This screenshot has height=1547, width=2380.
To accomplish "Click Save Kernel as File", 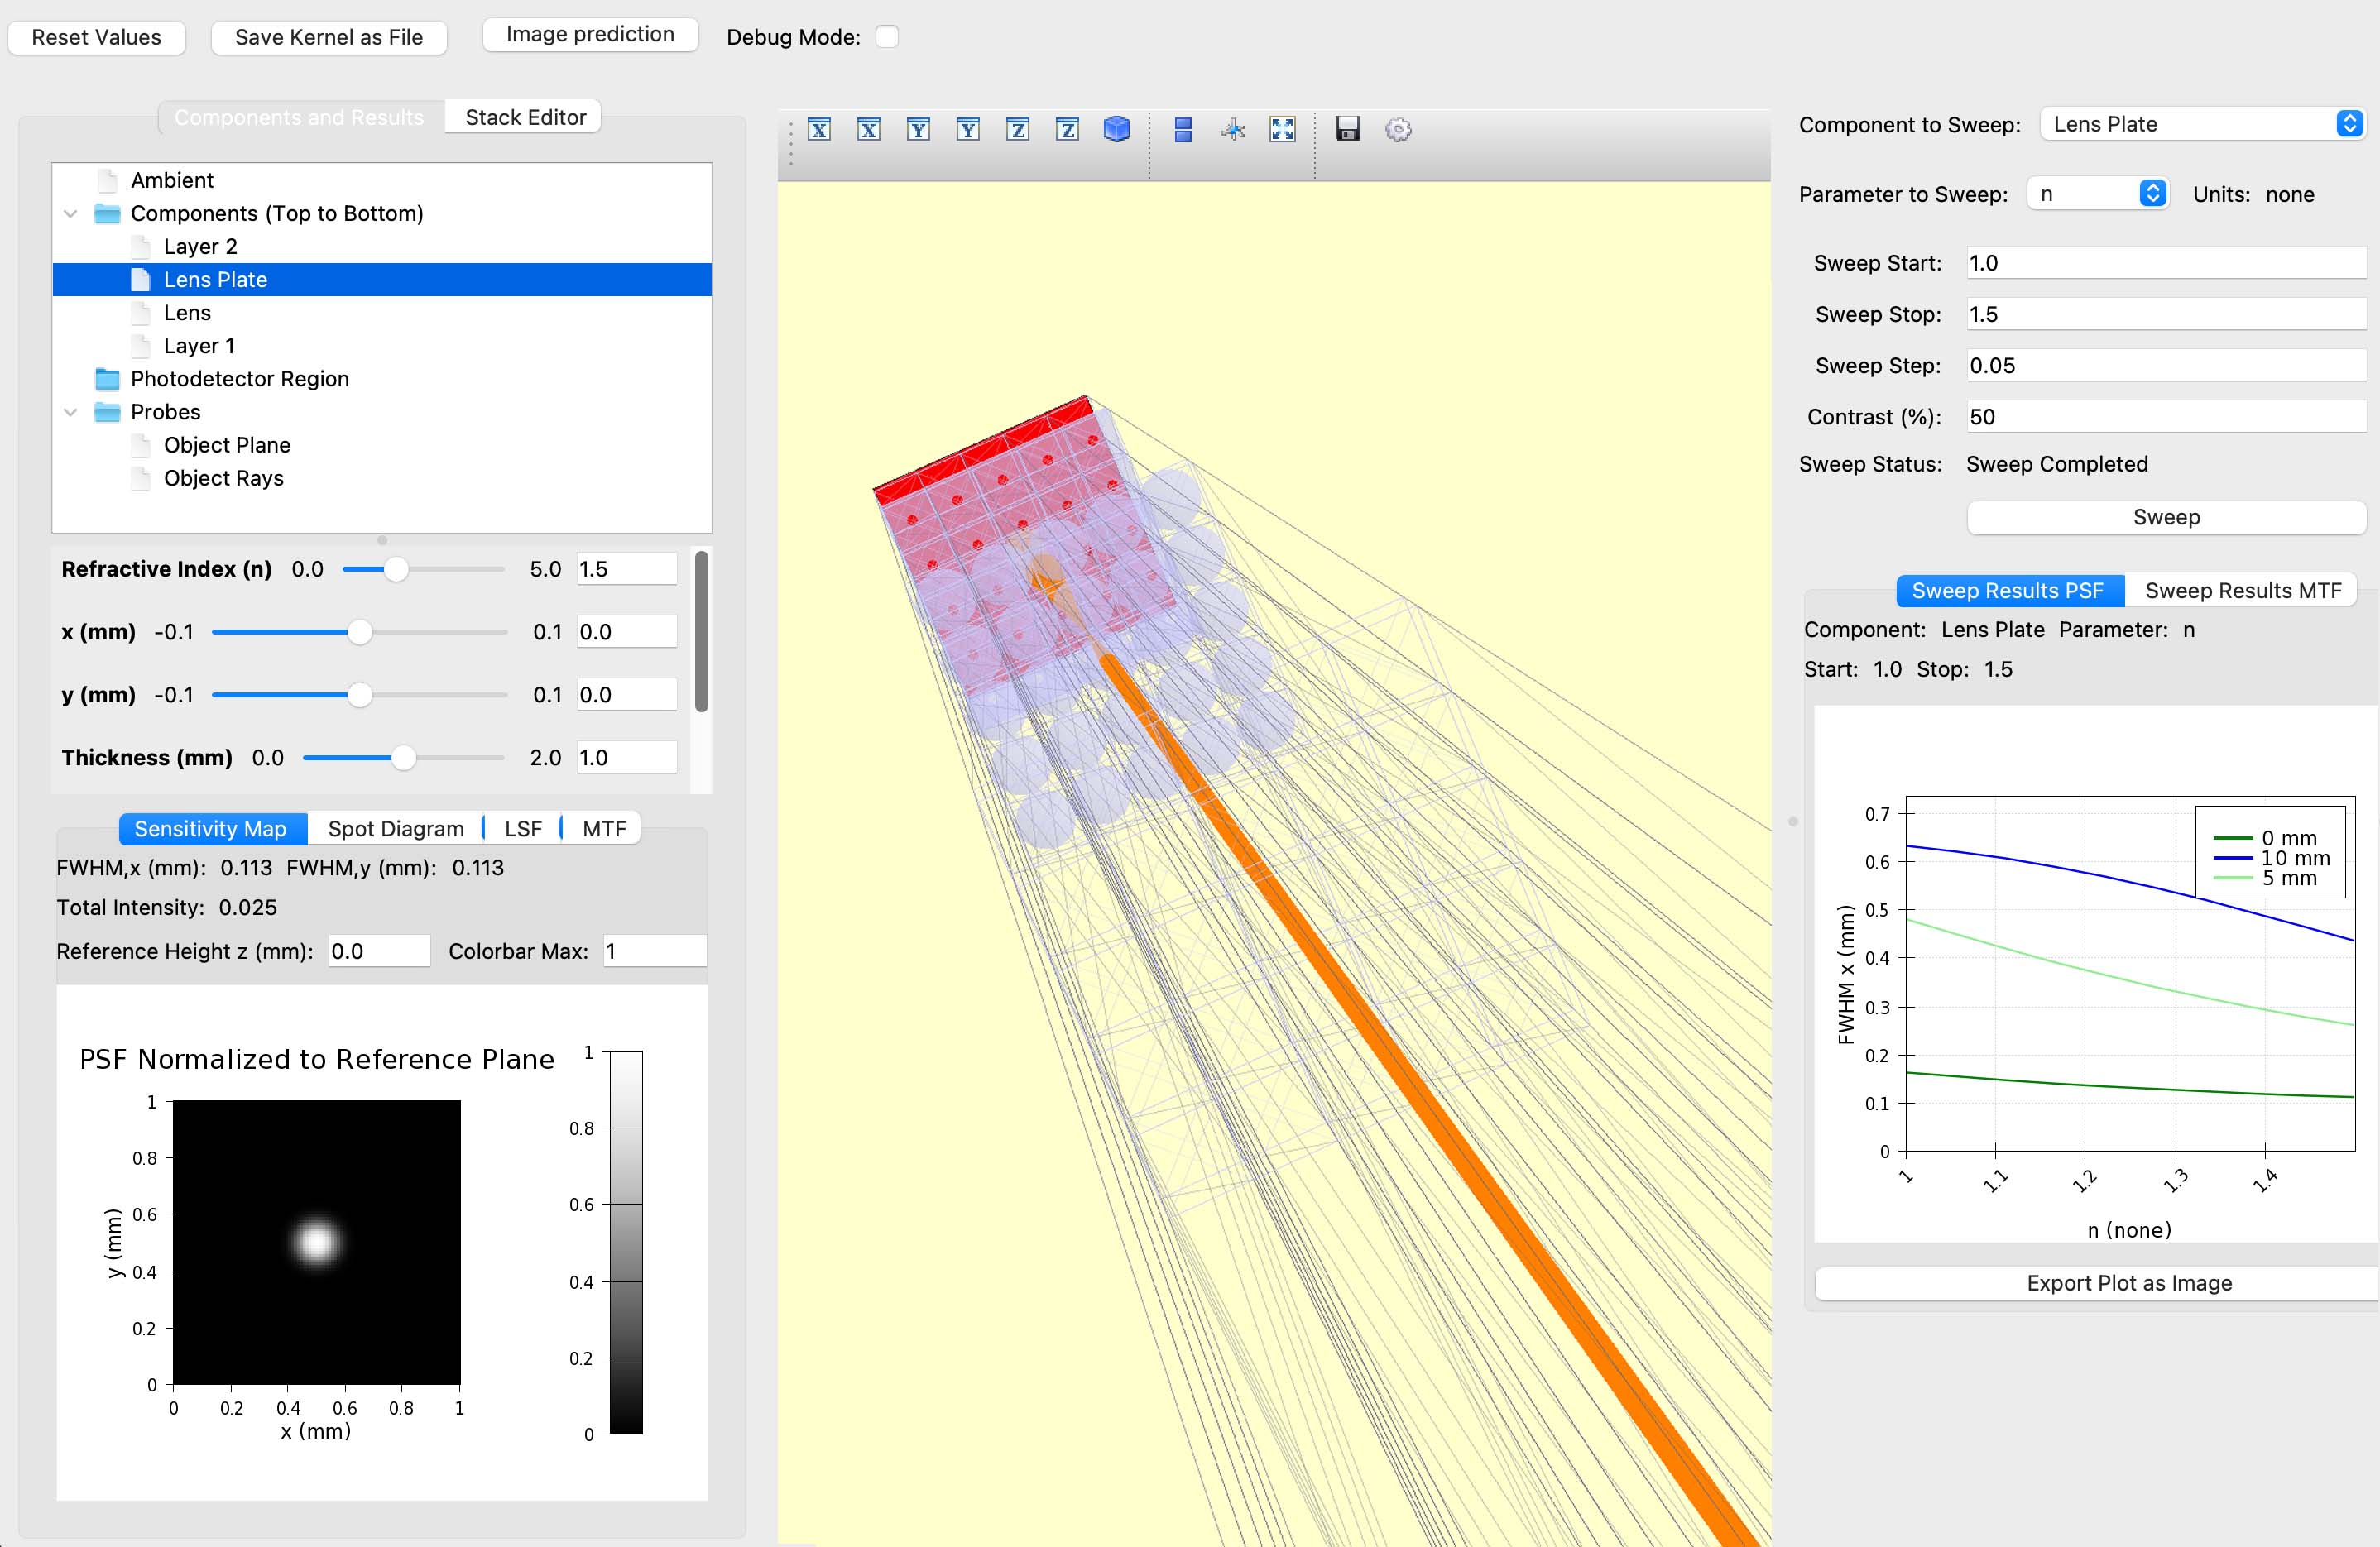I will [x=329, y=37].
